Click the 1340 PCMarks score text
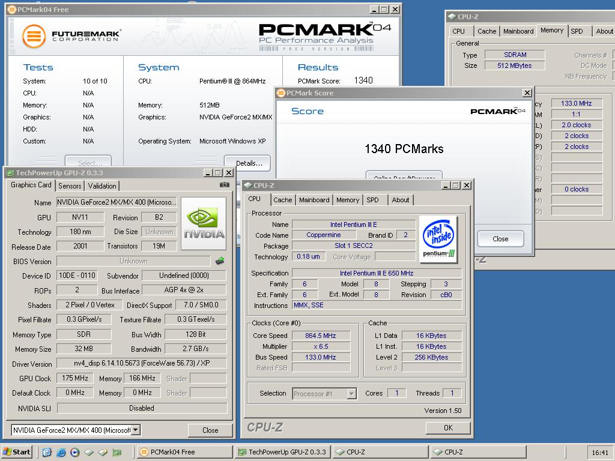This screenshot has height=461, width=615. point(404,149)
